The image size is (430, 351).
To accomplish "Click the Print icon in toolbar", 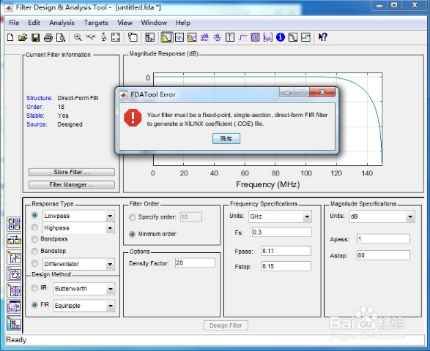I will click(x=48, y=37).
